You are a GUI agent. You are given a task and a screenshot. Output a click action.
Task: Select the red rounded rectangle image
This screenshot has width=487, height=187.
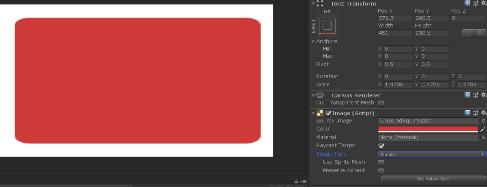137,81
